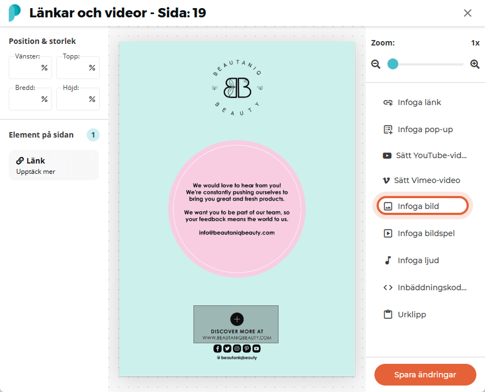Click the chain link icon beside Länk
485x392 pixels.
tap(20, 161)
